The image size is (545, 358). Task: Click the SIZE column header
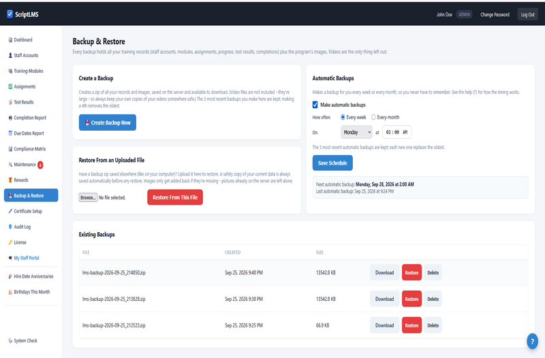pyautogui.click(x=320, y=253)
